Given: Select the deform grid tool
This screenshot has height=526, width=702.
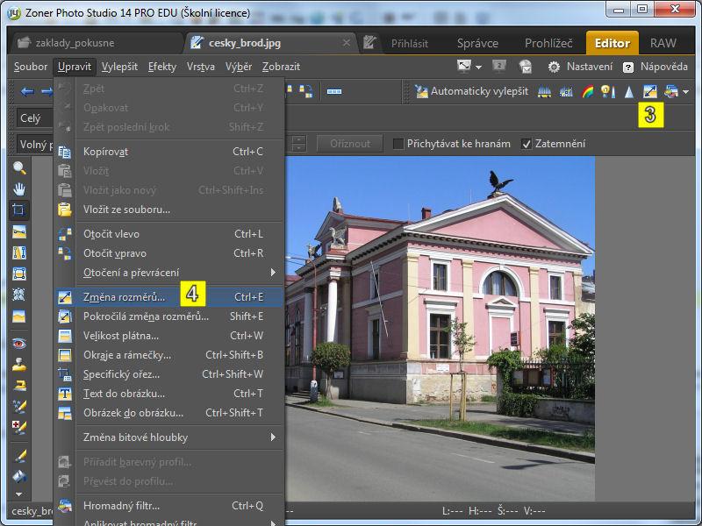Looking at the screenshot, I should pyautogui.click(x=18, y=295).
